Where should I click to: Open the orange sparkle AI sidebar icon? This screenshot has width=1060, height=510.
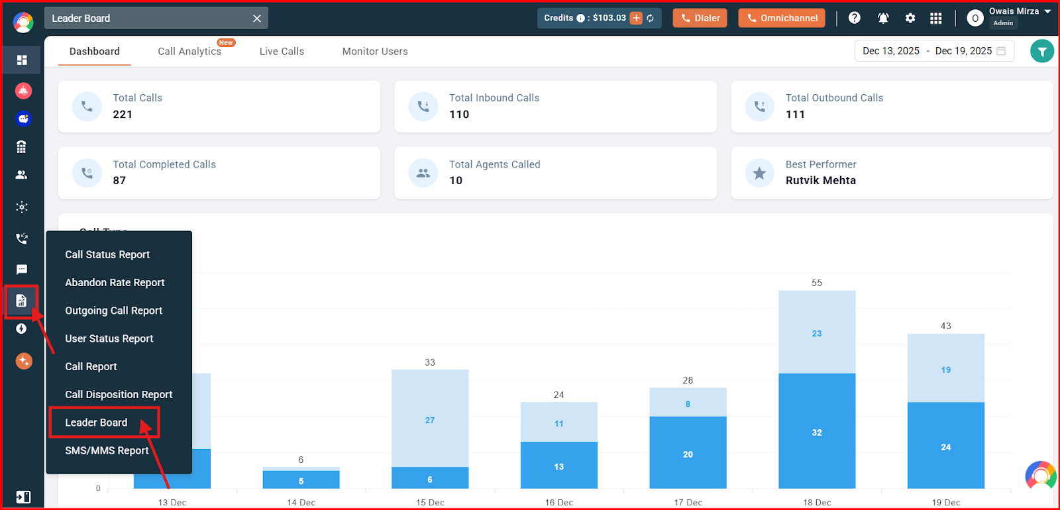[x=24, y=361]
